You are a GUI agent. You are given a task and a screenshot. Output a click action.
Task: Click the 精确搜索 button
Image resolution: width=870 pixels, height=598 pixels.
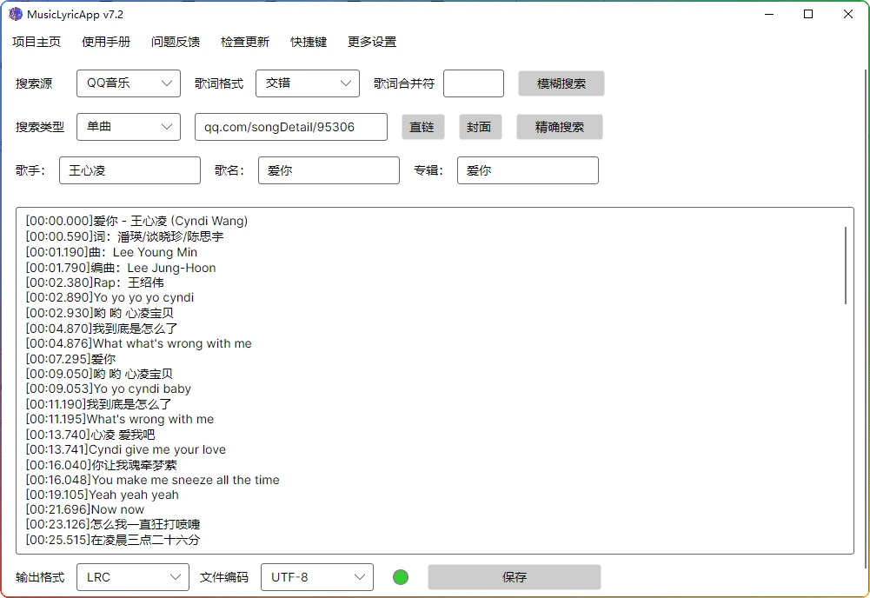[560, 127]
